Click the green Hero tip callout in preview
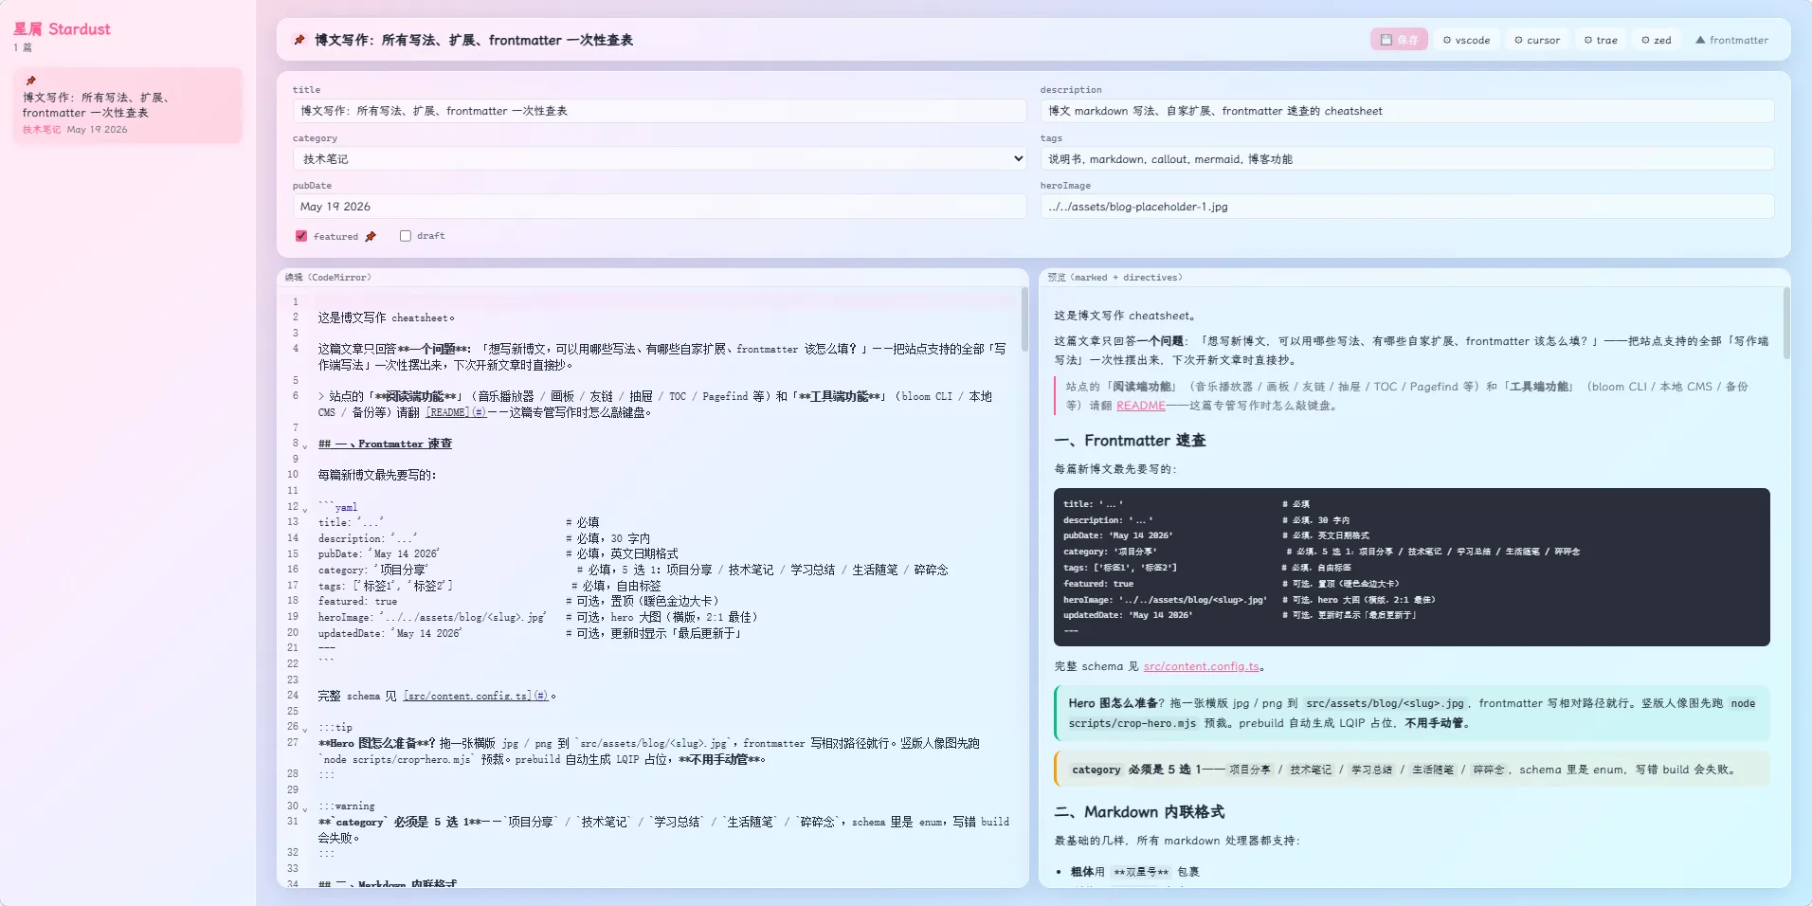The height and width of the screenshot is (906, 1812). click(1411, 713)
